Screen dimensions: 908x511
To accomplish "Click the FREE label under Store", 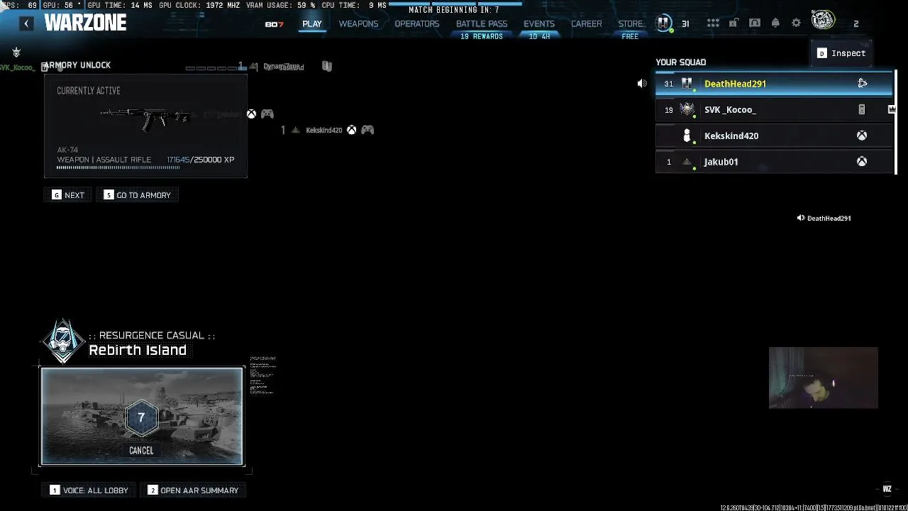I will tap(630, 36).
